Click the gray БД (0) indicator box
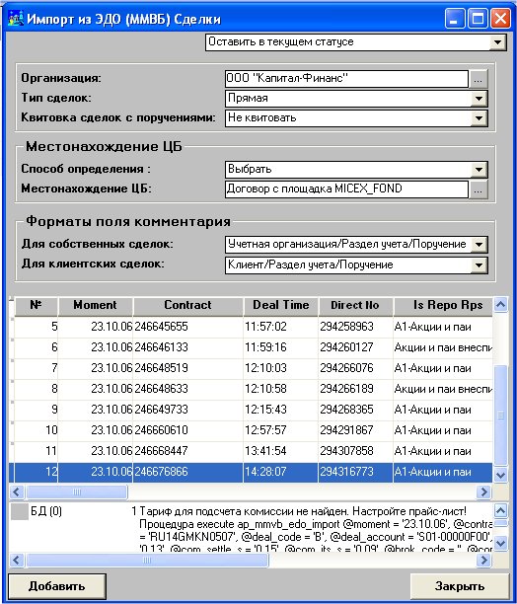517x604 pixels. pyautogui.click(x=20, y=512)
